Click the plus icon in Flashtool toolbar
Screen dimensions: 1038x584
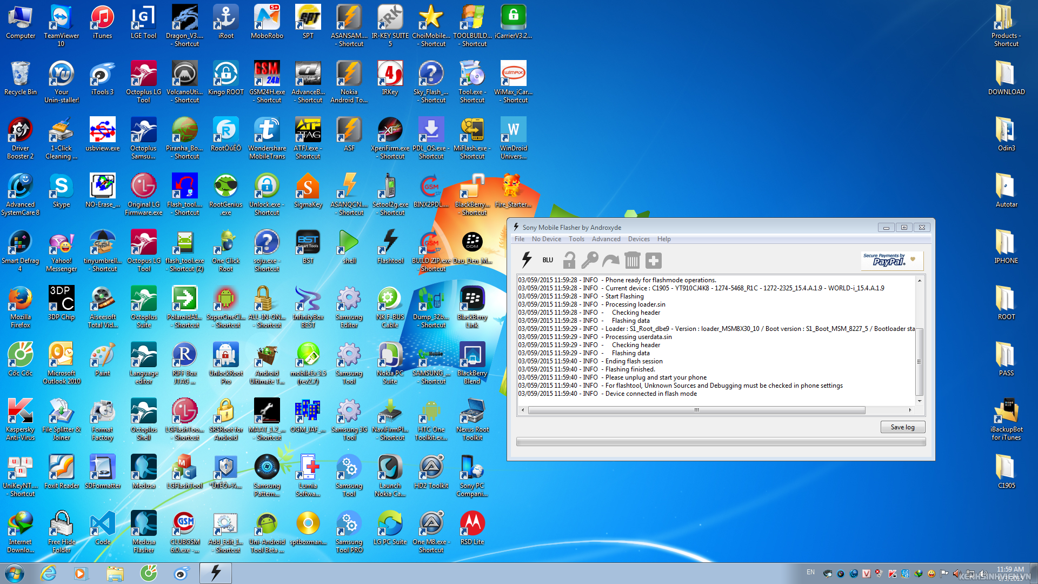(x=653, y=261)
